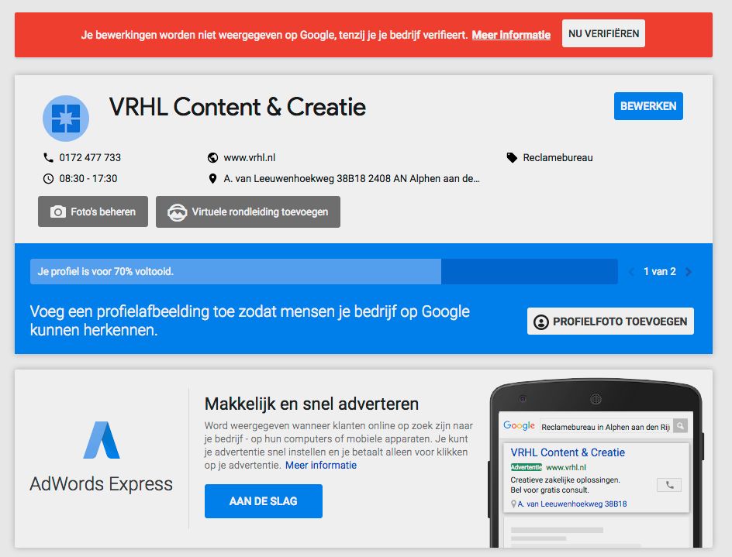Click the clock icon next to opening hours
Screen dimensions: 732x557
(48, 178)
